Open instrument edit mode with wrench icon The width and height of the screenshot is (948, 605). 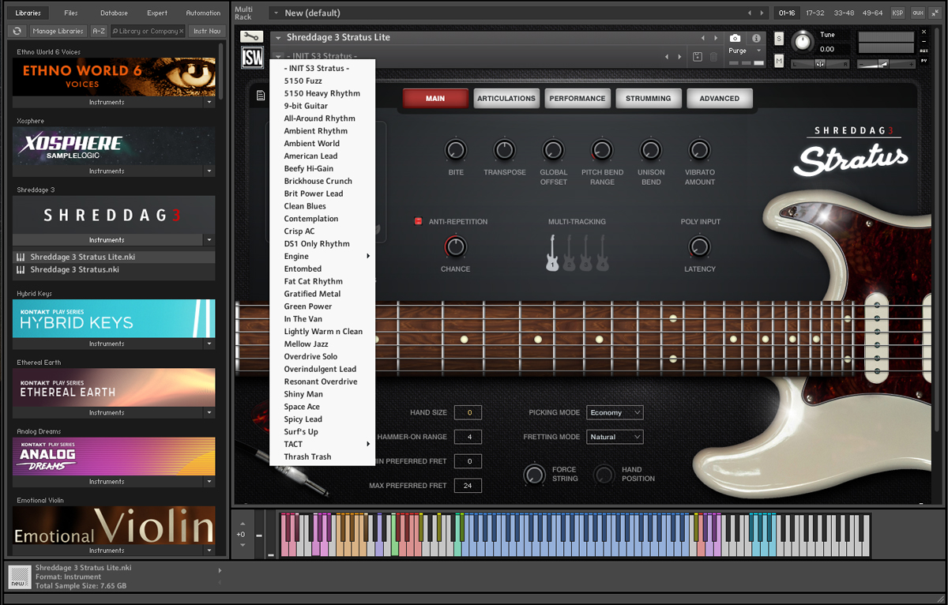(251, 37)
